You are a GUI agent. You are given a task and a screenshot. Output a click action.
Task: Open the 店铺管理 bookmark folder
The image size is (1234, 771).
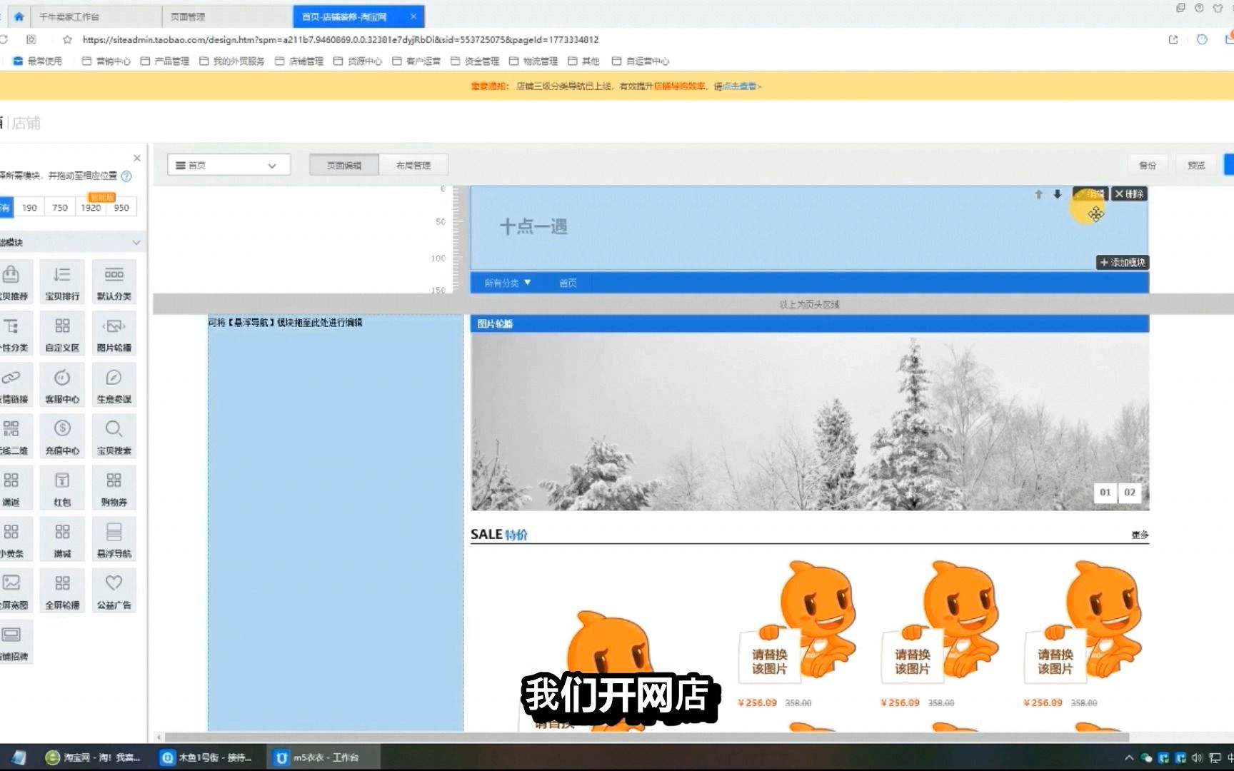[299, 61]
